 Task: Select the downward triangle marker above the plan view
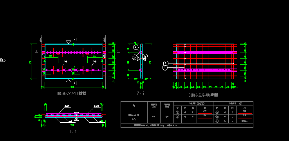coord(69,42)
